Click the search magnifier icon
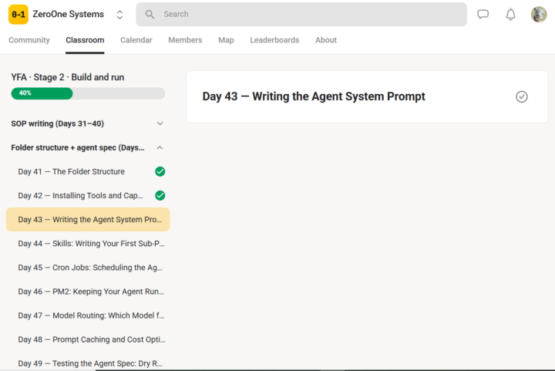555x371 pixels. (150, 14)
